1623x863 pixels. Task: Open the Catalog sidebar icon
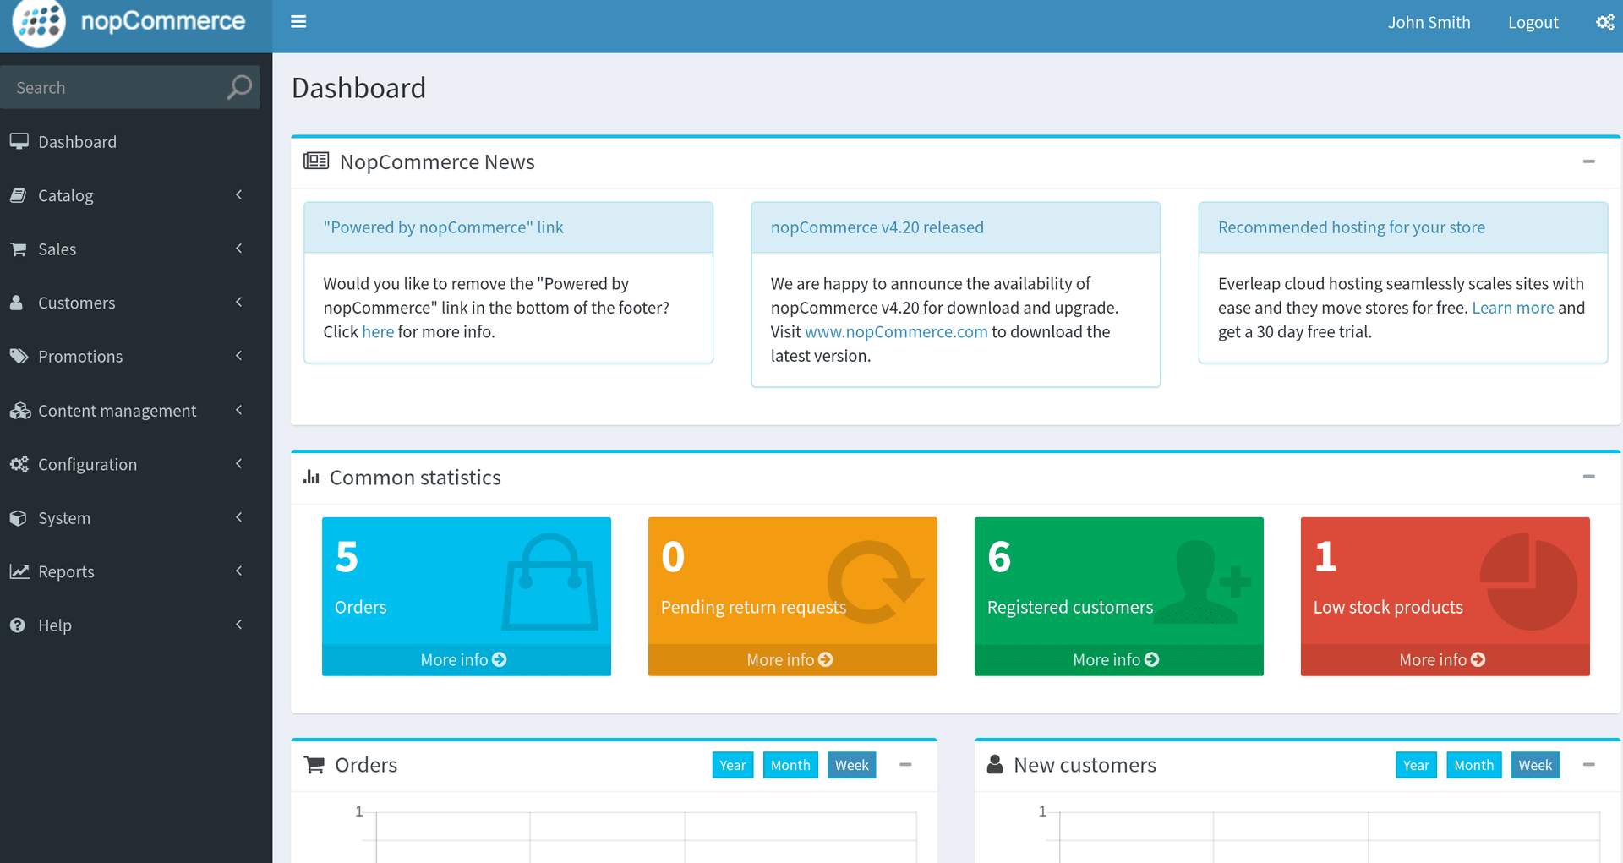(19, 195)
